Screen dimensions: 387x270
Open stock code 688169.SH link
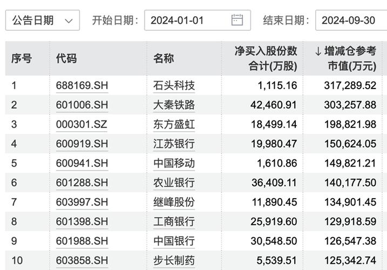click(x=82, y=85)
